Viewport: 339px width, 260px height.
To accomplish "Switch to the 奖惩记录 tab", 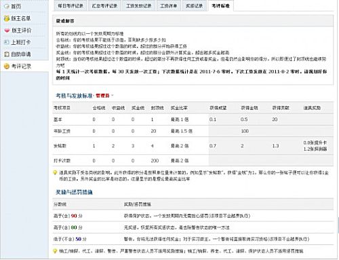I will (x=194, y=5).
